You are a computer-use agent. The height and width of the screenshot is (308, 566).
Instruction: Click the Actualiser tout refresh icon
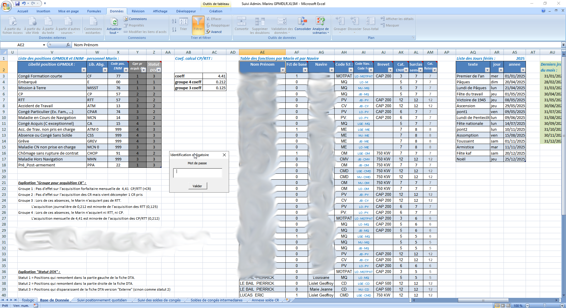click(x=114, y=22)
